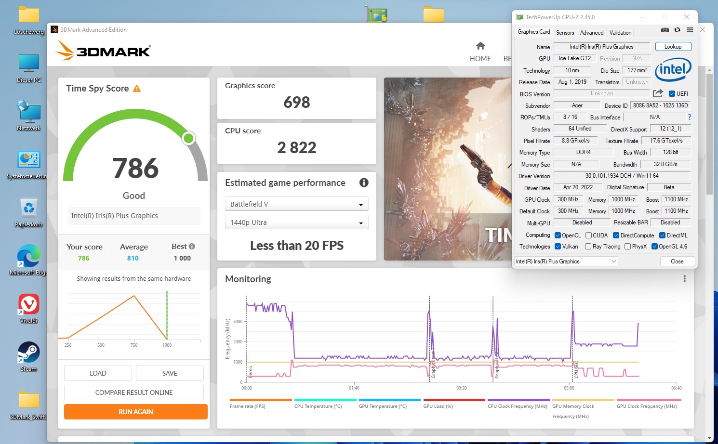Switch to Advanced tab in GPU-Z
This screenshot has width=718, height=444.
(591, 33)
